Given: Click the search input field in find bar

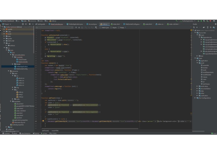Looking at the screenshot, I should point(54,27).
